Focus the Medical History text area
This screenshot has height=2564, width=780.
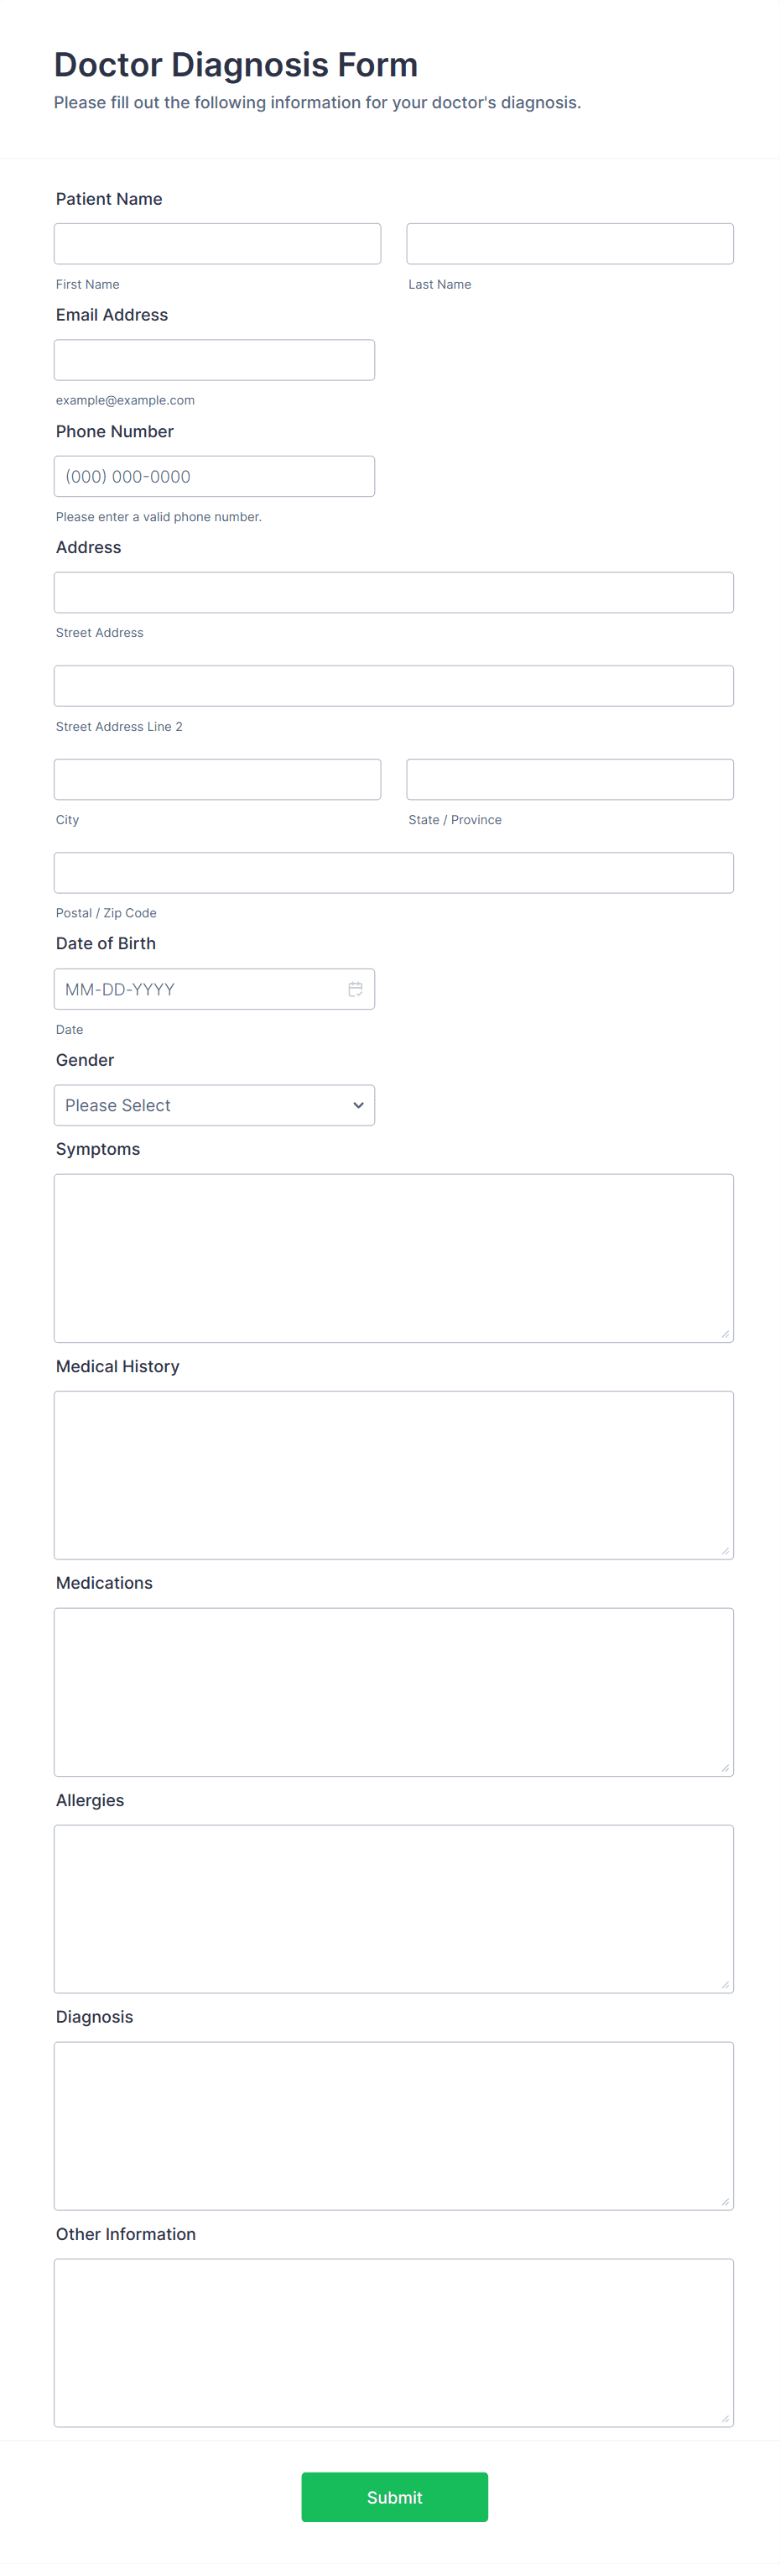coord(393,1475)
